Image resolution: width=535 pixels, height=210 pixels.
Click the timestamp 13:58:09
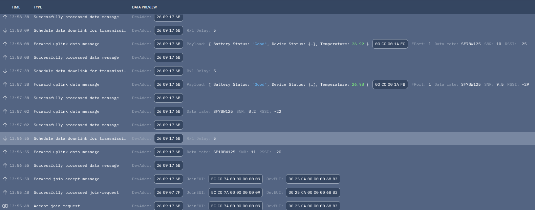(x=19, y=30)
